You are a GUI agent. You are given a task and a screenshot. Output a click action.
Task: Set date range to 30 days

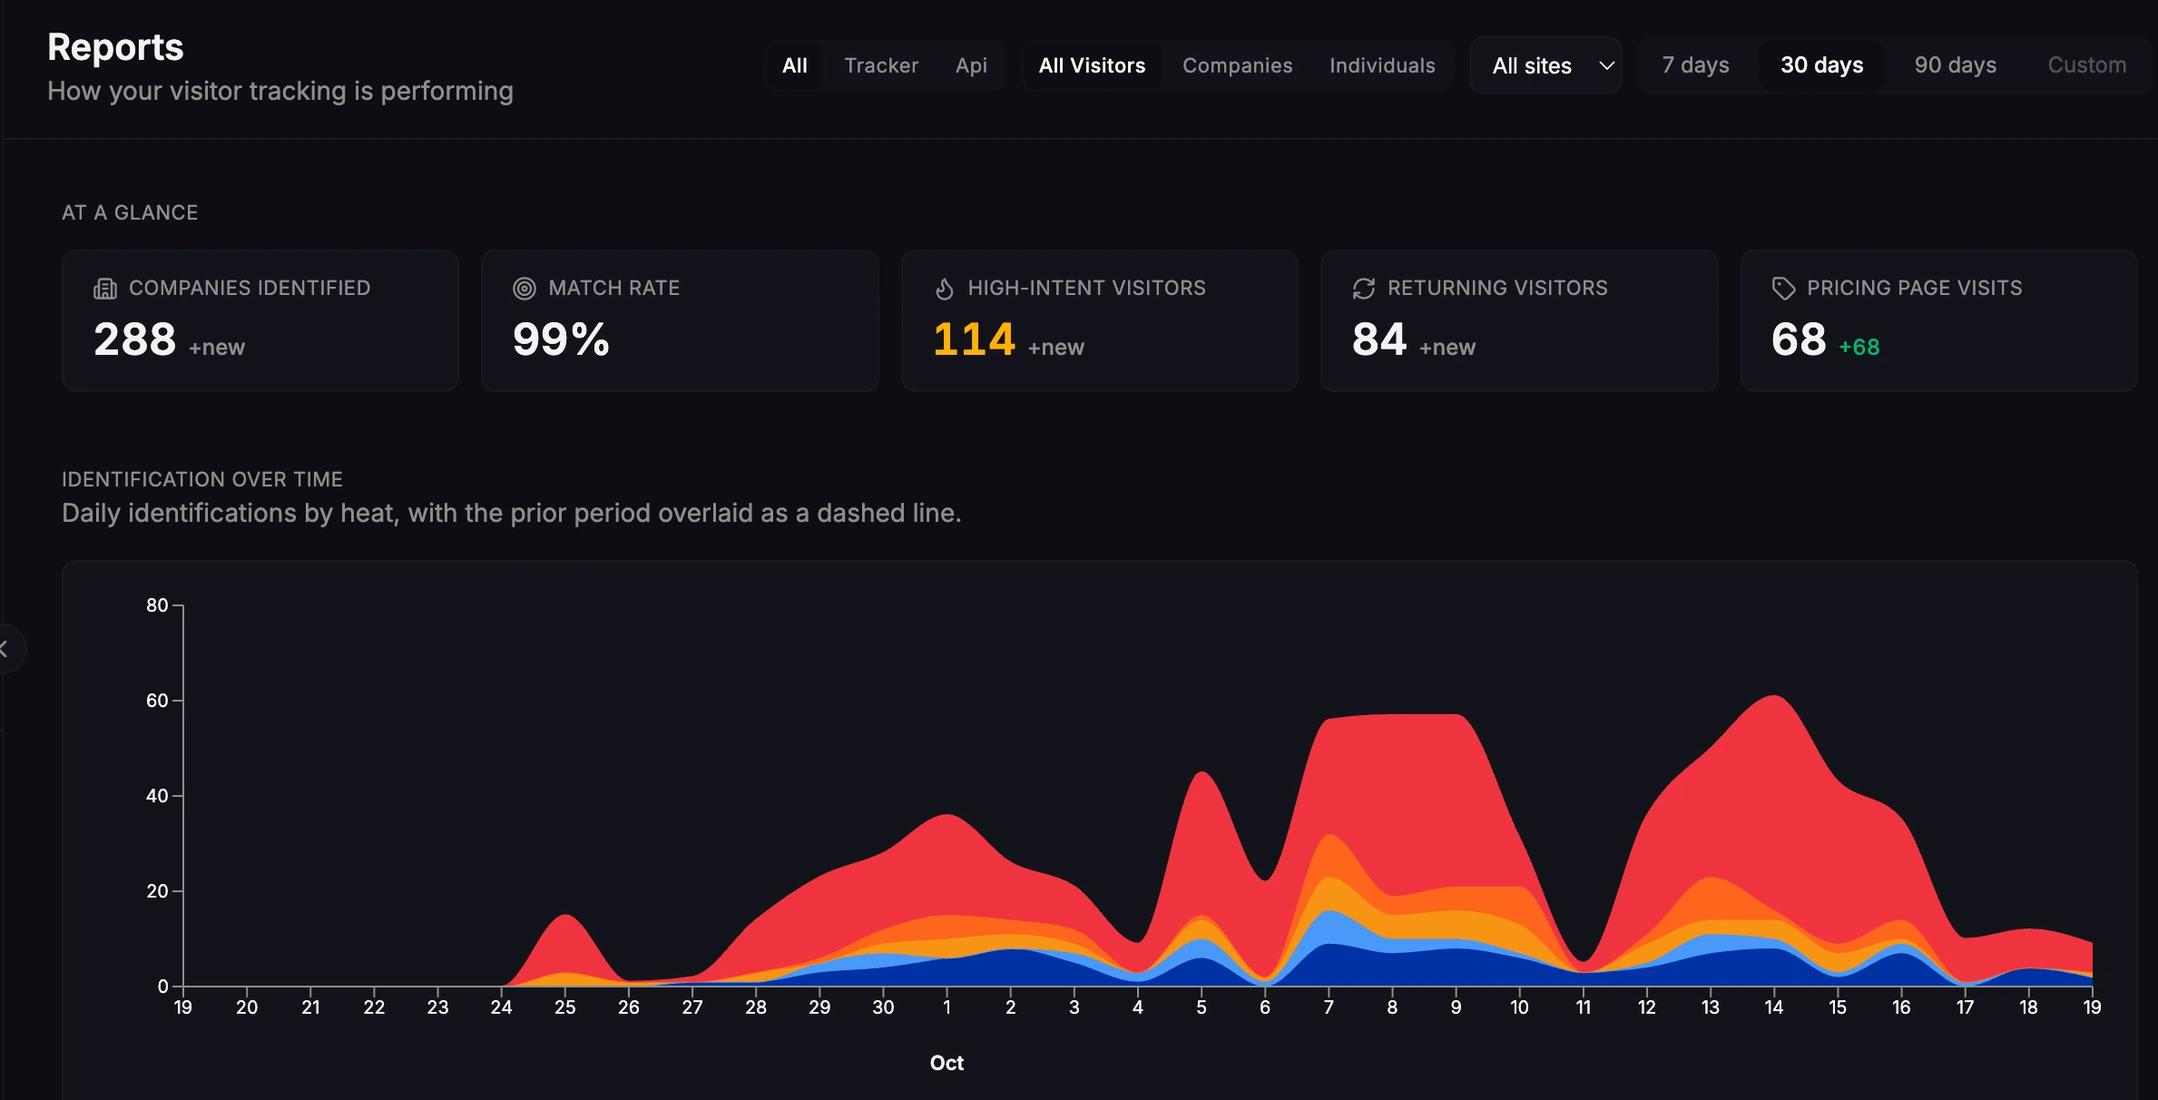(x=1821, y=65)
